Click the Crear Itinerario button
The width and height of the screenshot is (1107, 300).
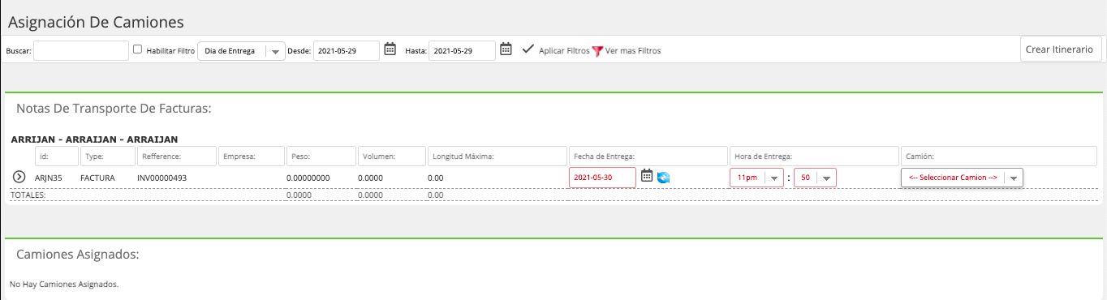pyautogui.click(x=1061, y=49)
